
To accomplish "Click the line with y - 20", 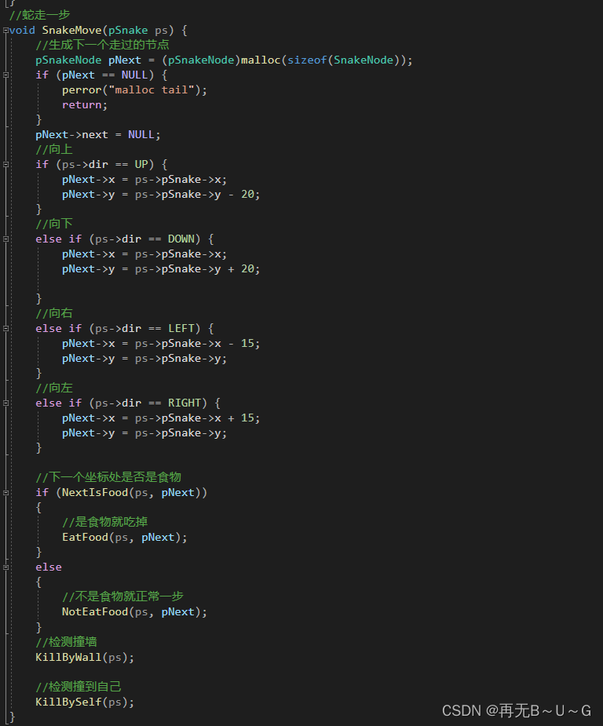I will (x=161, y=195).
